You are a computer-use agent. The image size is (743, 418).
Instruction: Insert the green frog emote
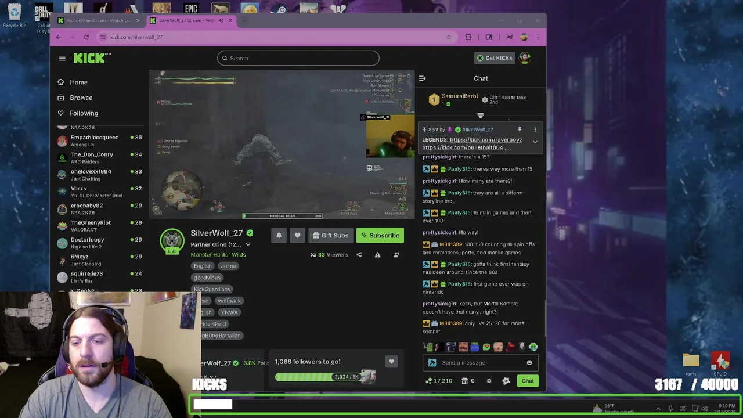pos(428,347)
